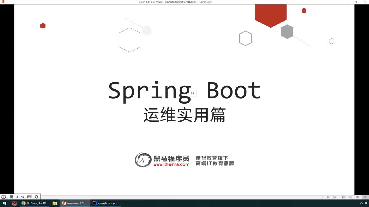Viewport: 369px width, 207px height.
Task: Show hidden system tray icons
Action: (362, 203)
